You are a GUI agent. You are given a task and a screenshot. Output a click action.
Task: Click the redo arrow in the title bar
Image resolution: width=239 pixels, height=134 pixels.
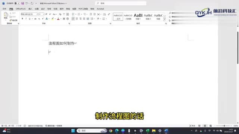point(32,3)
